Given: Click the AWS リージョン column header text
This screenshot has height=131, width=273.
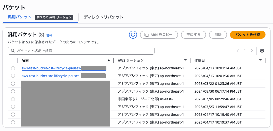Looking at the screenshot, I should click(x=130, y=60).
